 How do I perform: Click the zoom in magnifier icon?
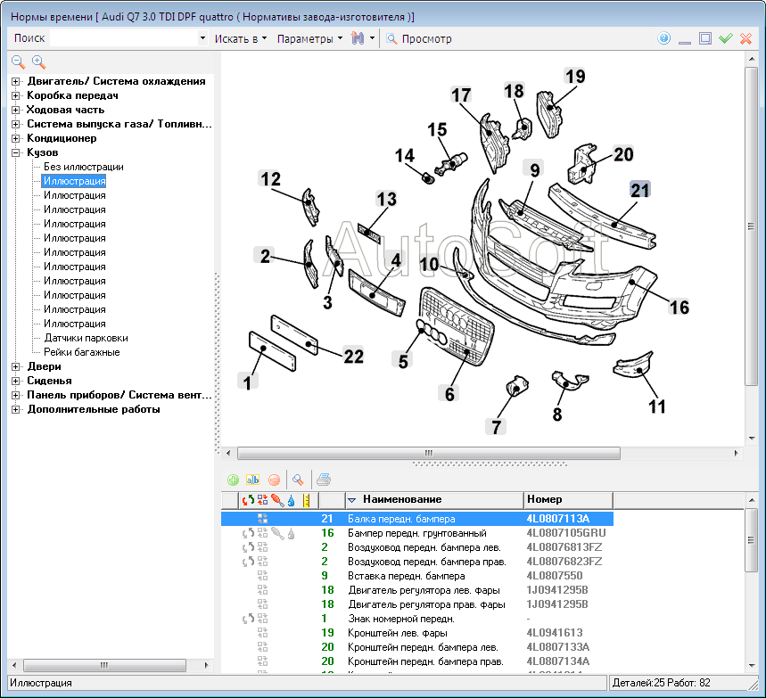[x=38, y=62]
